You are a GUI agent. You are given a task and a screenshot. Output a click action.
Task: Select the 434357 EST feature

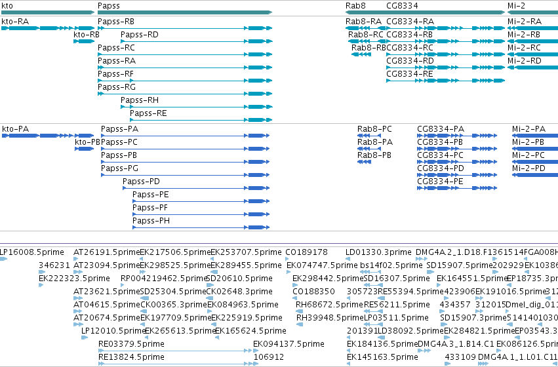[442, 311]
